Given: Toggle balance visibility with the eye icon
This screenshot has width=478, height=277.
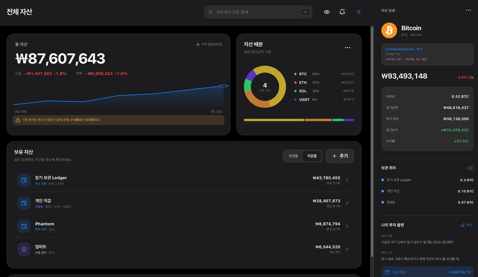Looking at the screenshot, I should coord(327,12).
